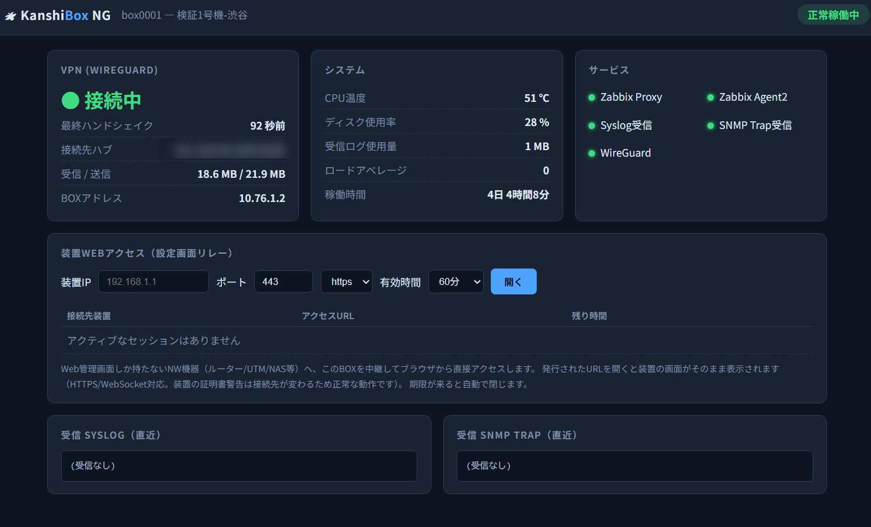Viewport: 871px width, 527px height.
Task: Click the SNMP Trap受信 status dot
Action: point(710,125)
